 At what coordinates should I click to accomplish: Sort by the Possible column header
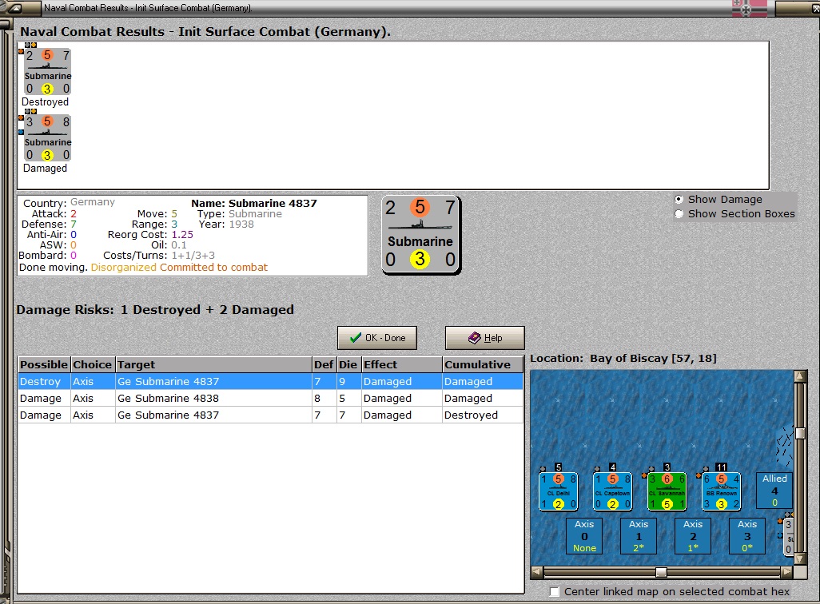coord(44,364)
